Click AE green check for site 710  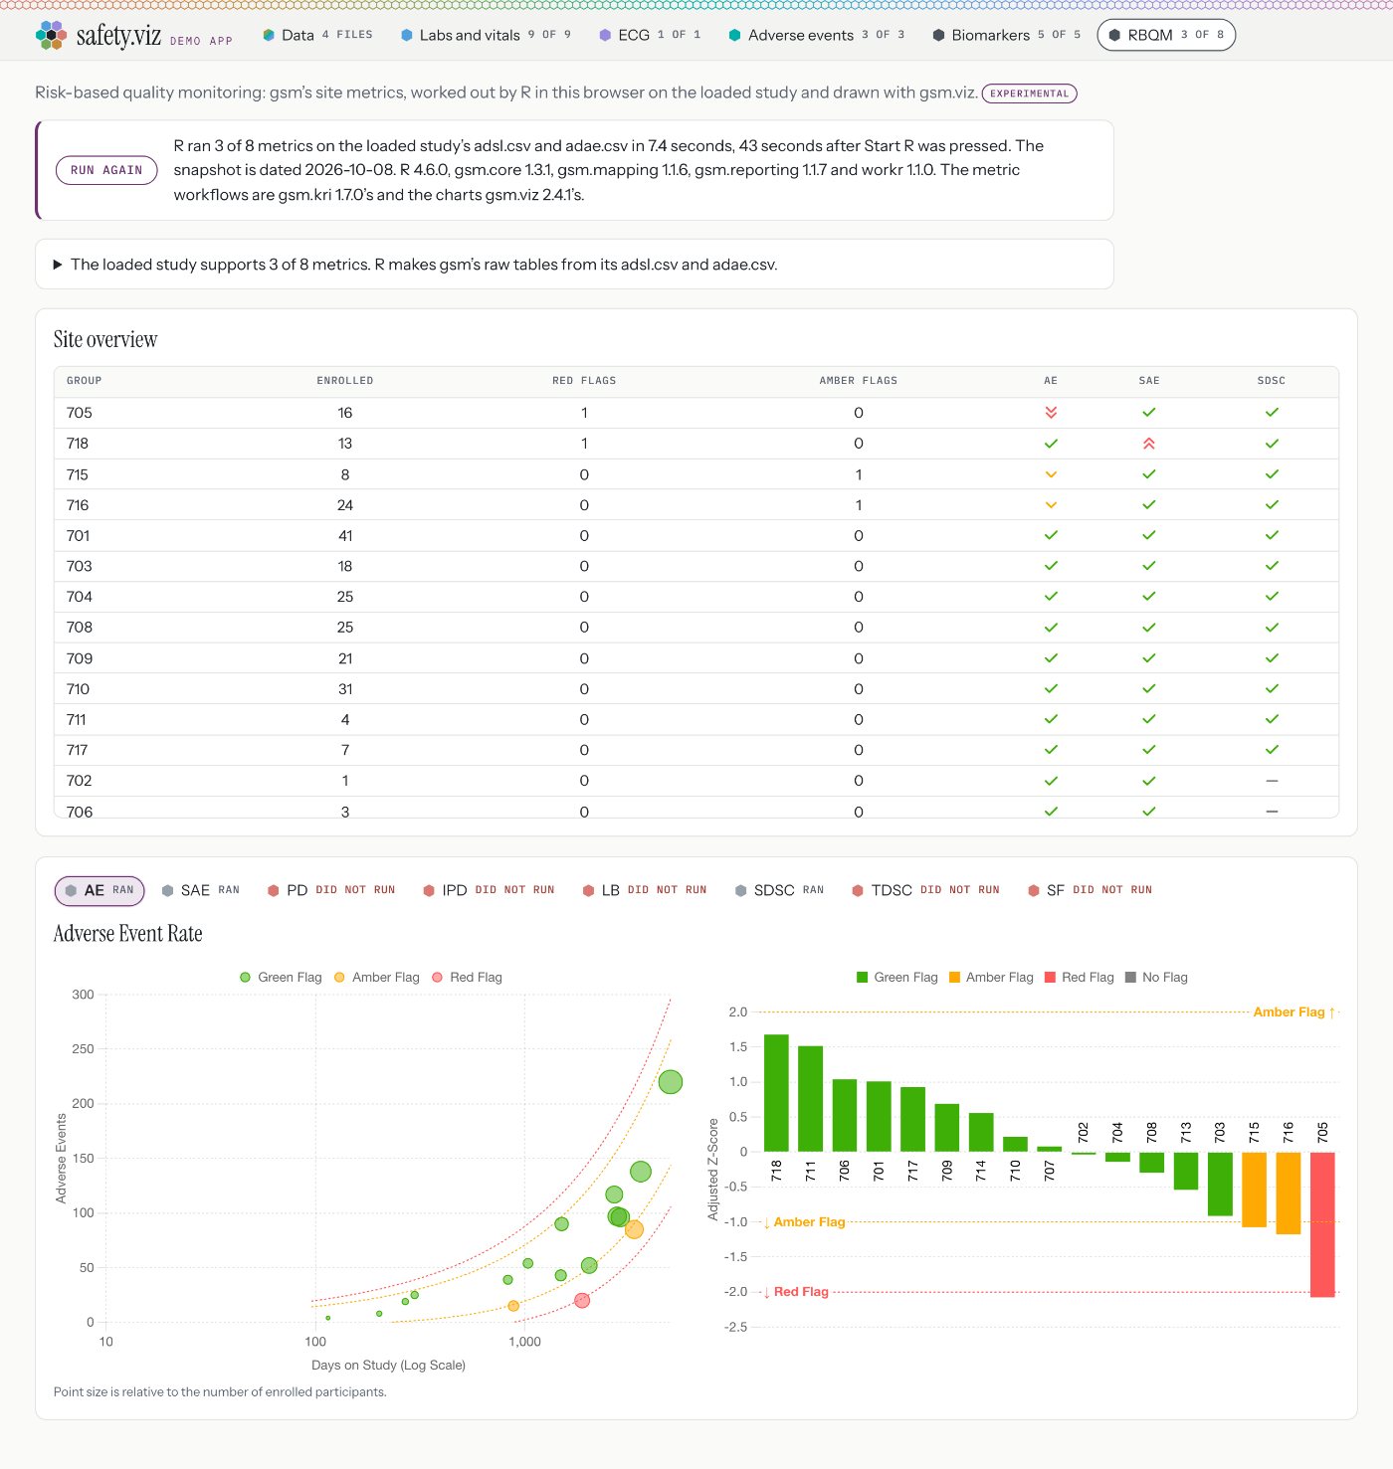[x=1051, y=688]
